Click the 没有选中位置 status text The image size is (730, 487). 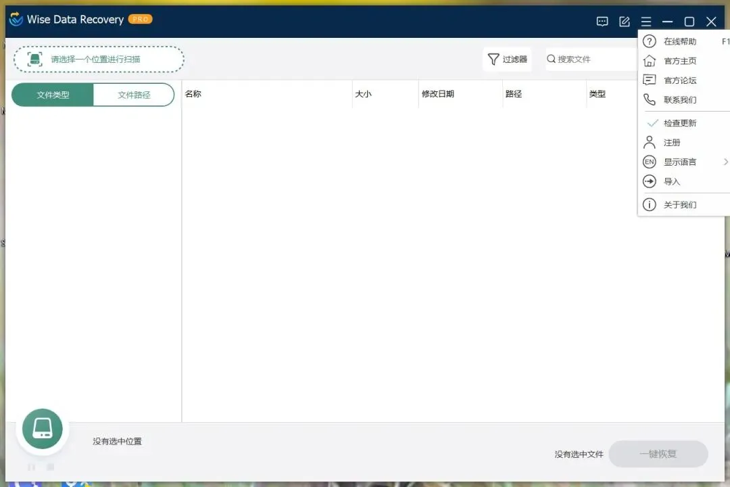point(117,441)
